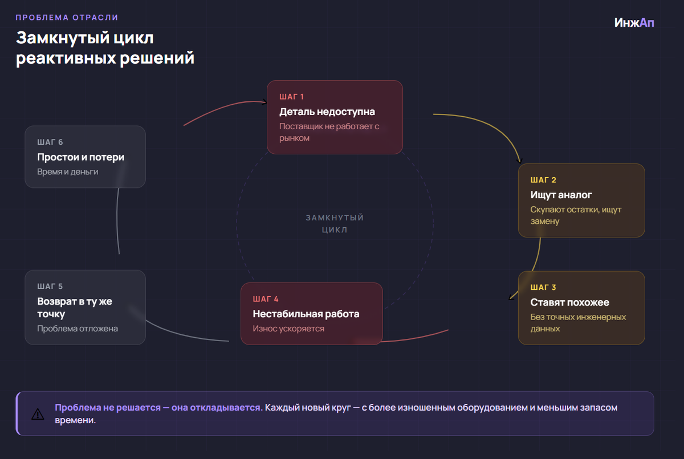
Task: Click the Замкнутый цикл center label
Action: pyautogui.click(x=335, y=224)
